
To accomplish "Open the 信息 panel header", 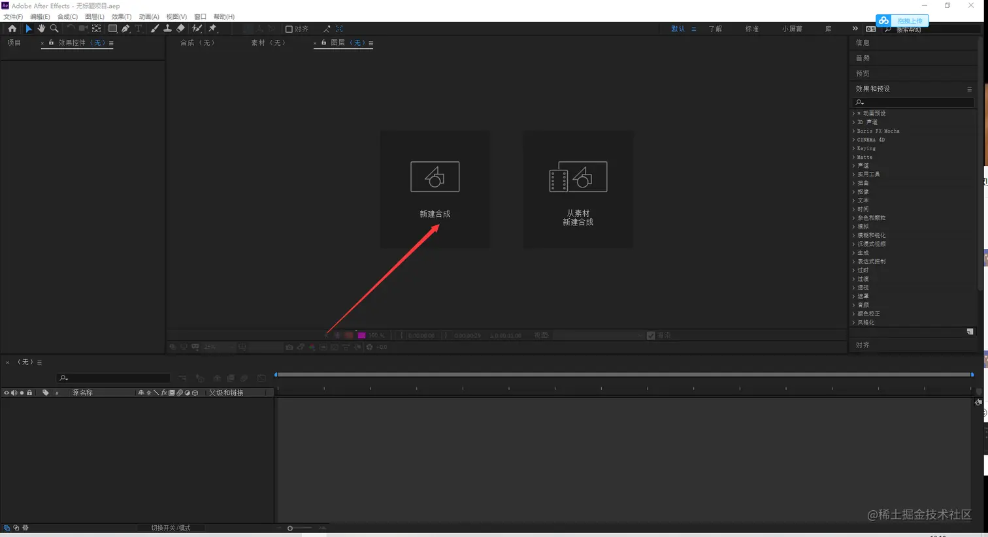I will point(863,42).
